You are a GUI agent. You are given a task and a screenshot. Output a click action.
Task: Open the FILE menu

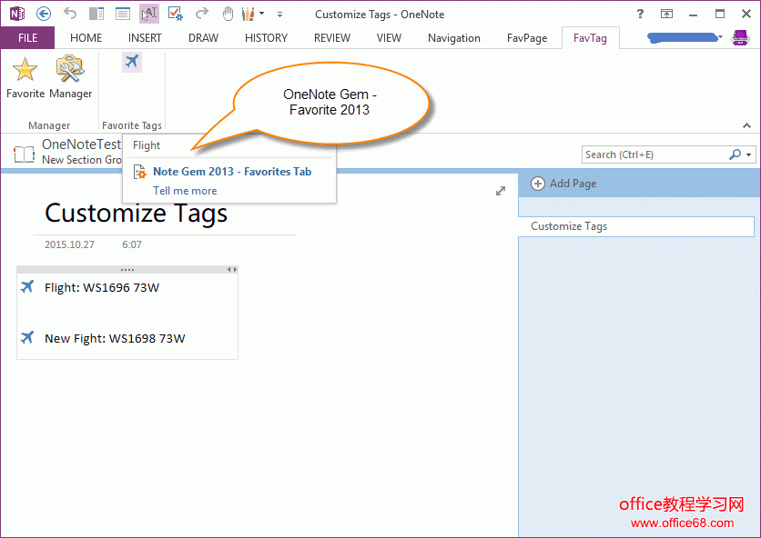coord(27,38)
